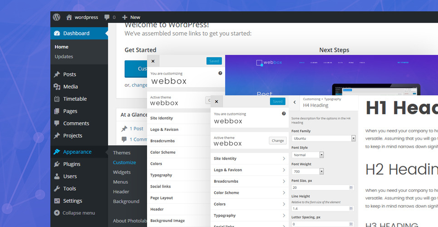This screenshot has width=438, height=227.
Task: Collapse the admin menu
Action: pos(74,213)
